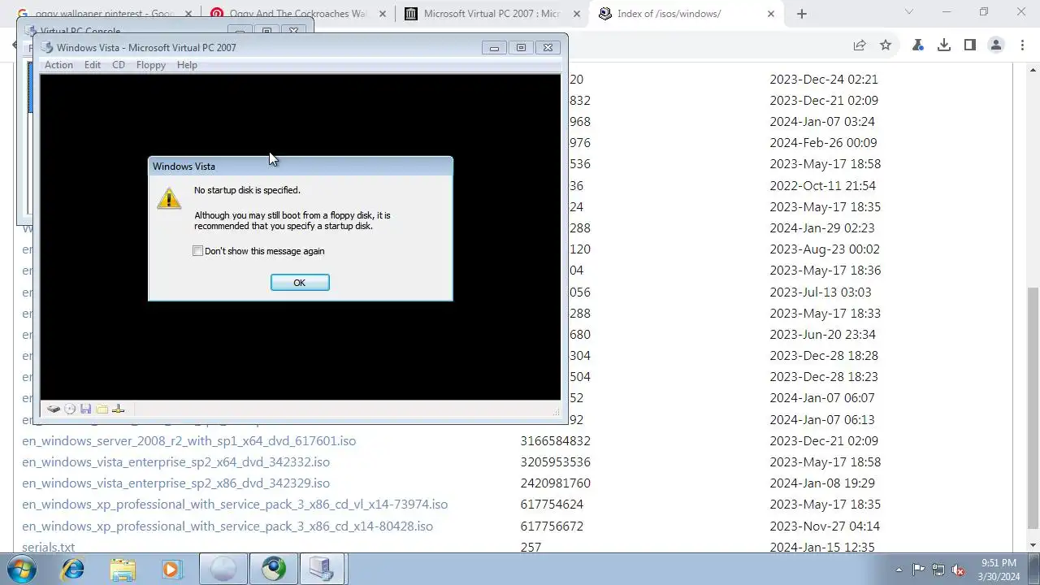The image size is (1040, 585).
Task: Launch Internet Explorer from the taskbar
Action: [x=73, y=570]
